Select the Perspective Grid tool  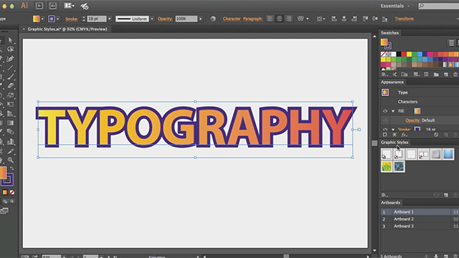coord(11,114)
